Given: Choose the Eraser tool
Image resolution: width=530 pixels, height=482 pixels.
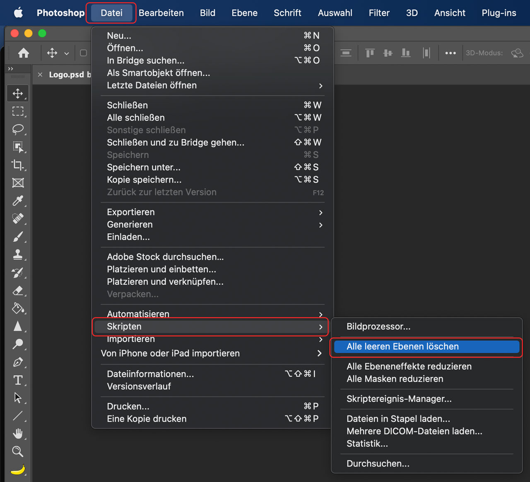Looking at the screenshot, I should [18, 291].
